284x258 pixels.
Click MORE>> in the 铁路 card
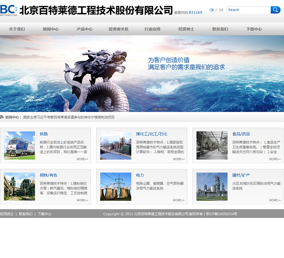(x=82, y=159)
